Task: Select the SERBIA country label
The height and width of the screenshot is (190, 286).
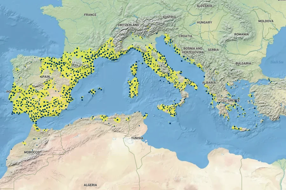Action: [x=213, y=50]
